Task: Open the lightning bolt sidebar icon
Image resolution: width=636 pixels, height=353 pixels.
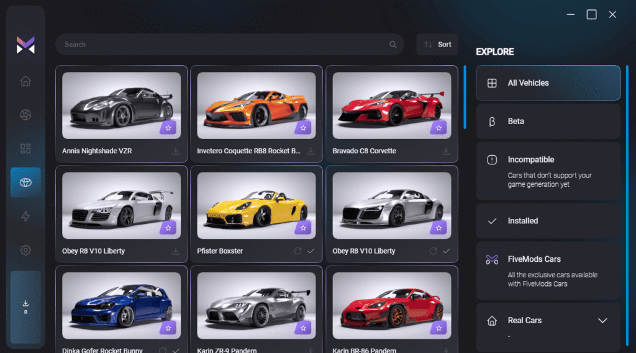Action: tap(25, 216)
